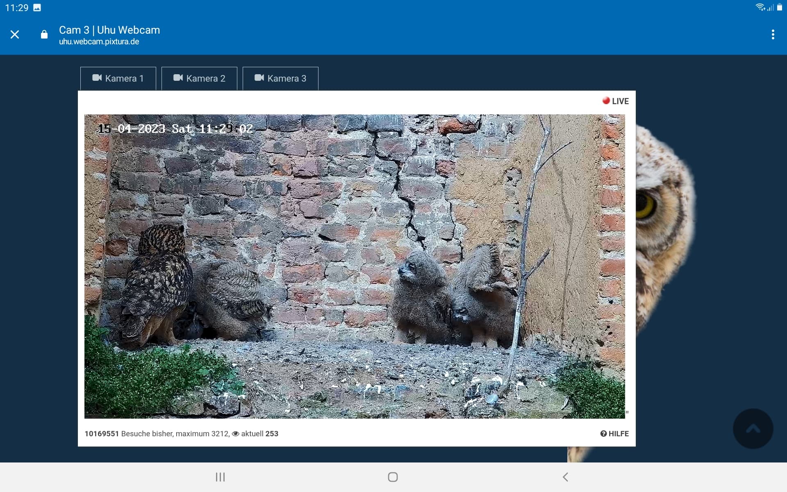Screen dimensions: 787x492
Task: Tap the battery status icon
Action: [x=780, y=7]
